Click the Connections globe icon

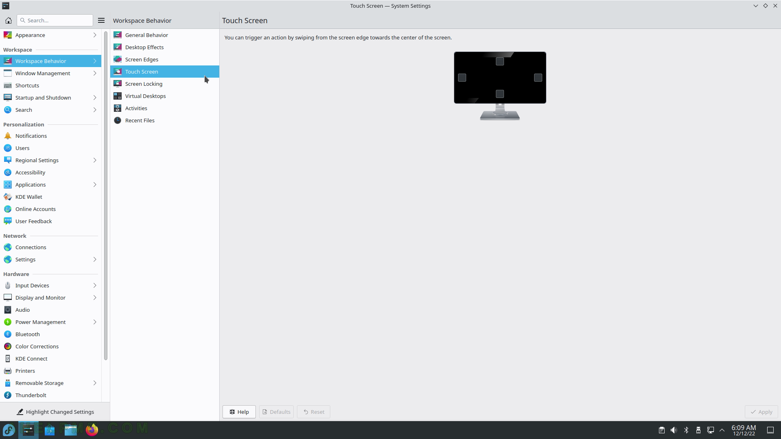click(8, 247)
